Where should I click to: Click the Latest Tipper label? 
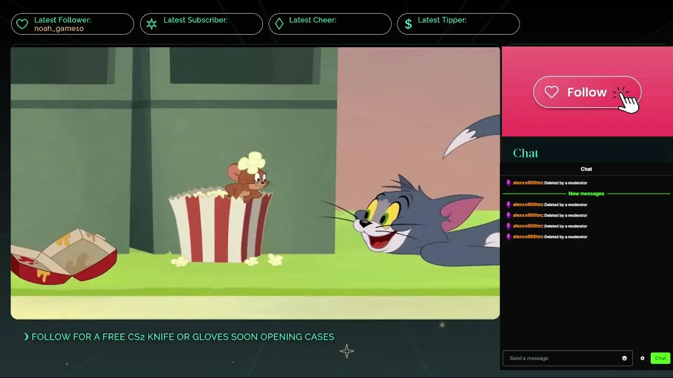(442, 20)
